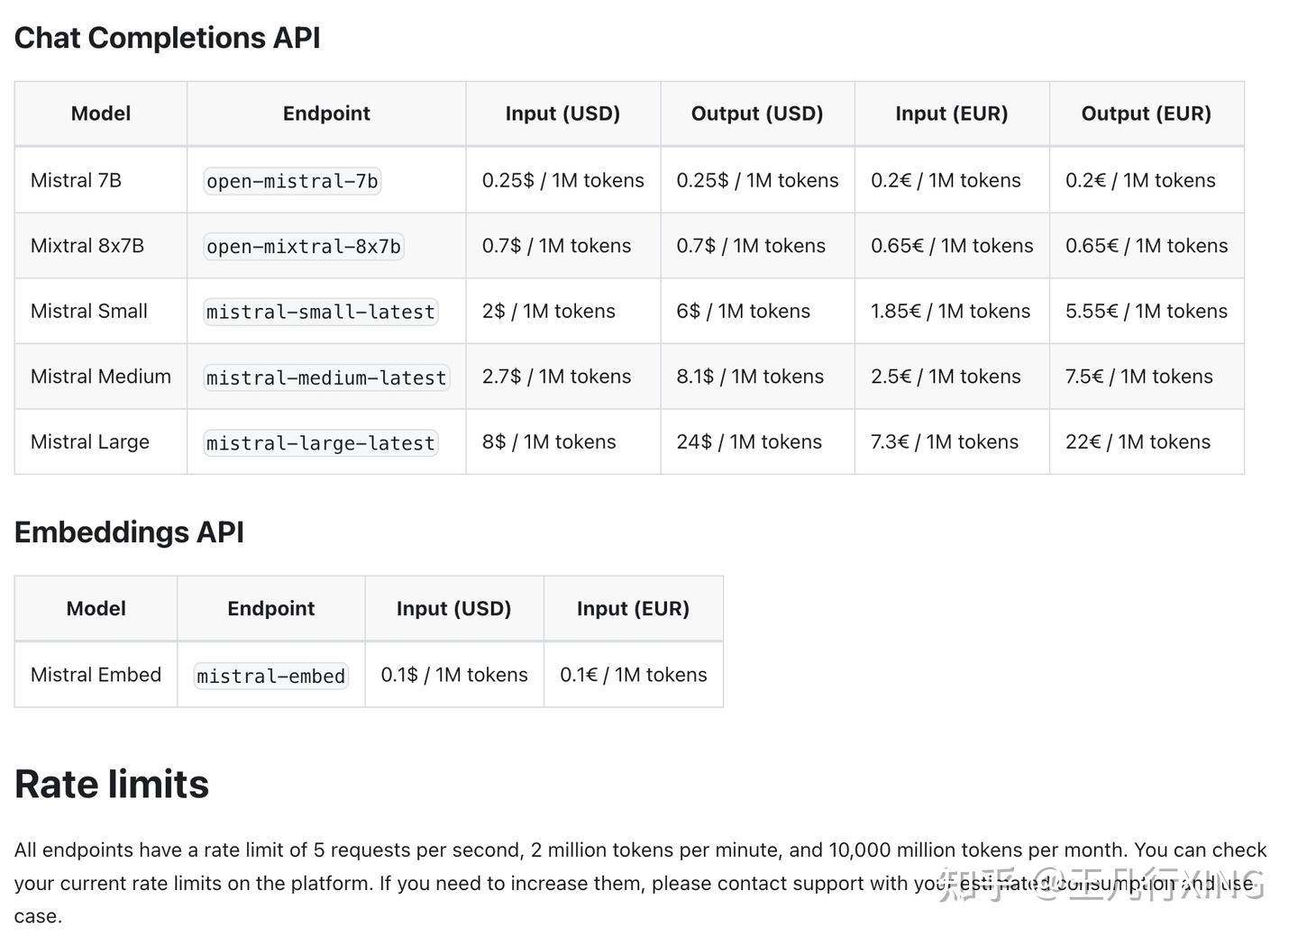Viewport: 1298px width, 936px height.
Task: Click the open-mixtral-8x7b endpoint code
Action: (x=304, y=247)
